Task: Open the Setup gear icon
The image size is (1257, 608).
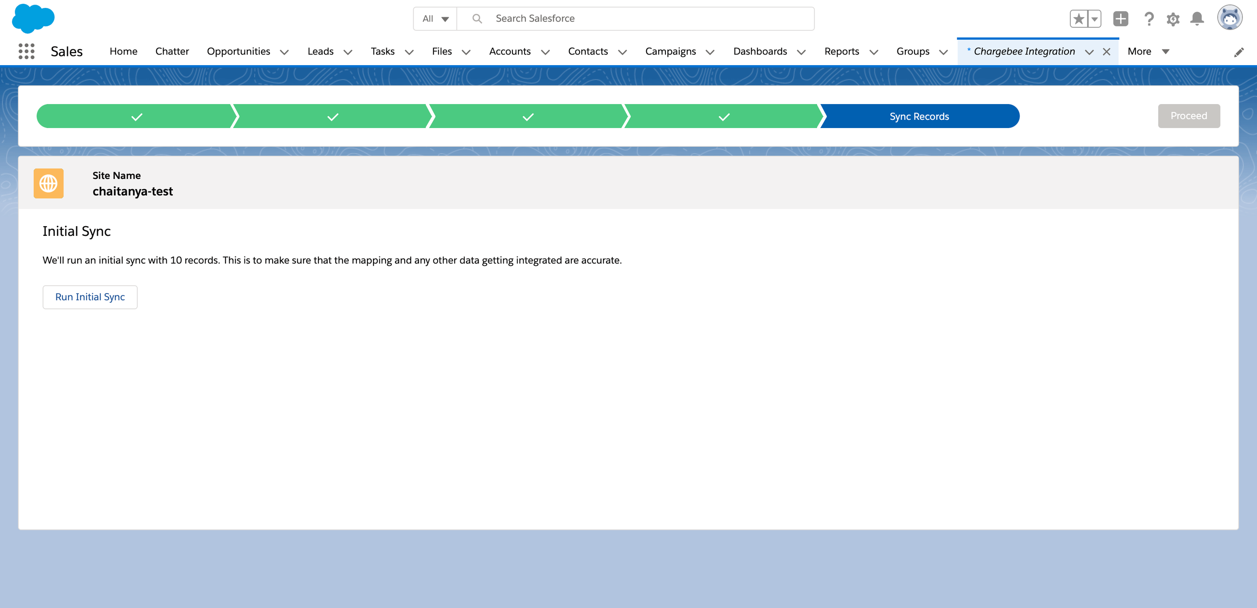Action: pyautogui.click(x=1172, y=19)
